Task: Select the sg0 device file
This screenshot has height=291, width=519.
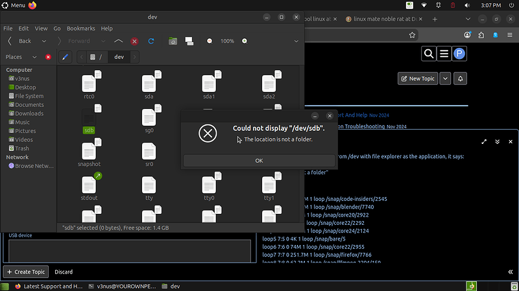Action: click(x=149, y=119)
